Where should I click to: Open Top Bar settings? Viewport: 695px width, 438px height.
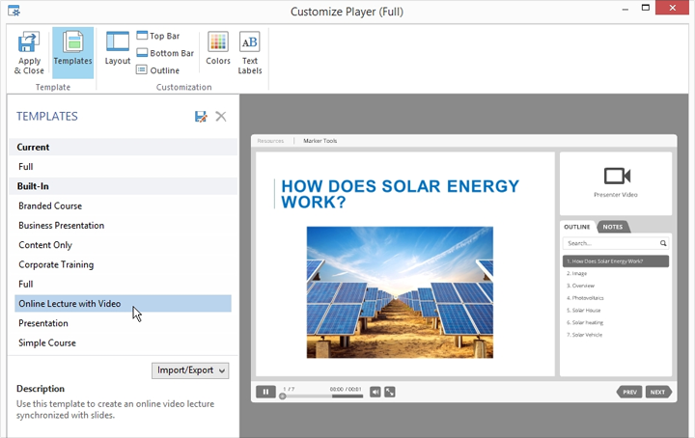pos(158,36)
